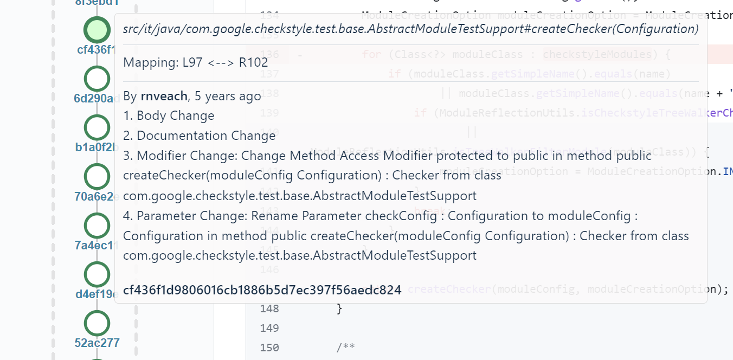Open the b1a0f2b commit label
This screenshot has height=360, width=733.
click(x=95, y=147)
